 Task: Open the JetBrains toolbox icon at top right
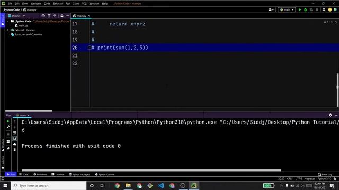pos(335,9)
